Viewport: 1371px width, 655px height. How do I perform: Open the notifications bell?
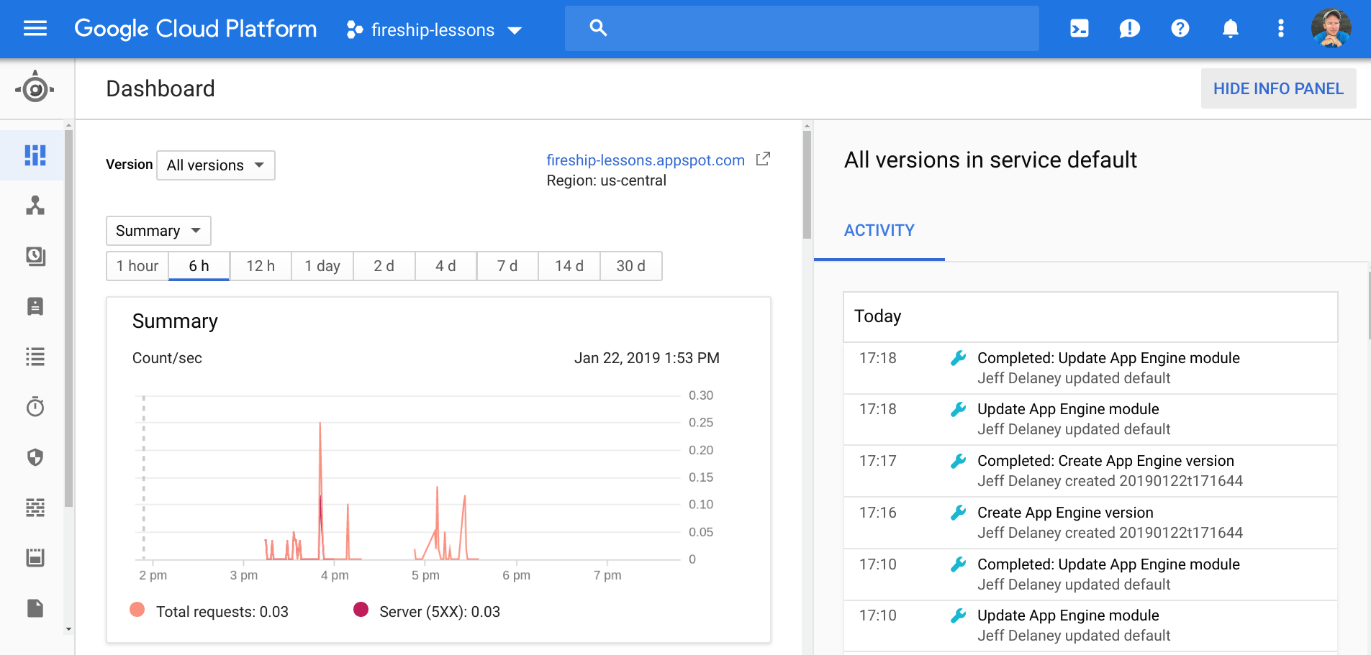tap(1230, 29)
